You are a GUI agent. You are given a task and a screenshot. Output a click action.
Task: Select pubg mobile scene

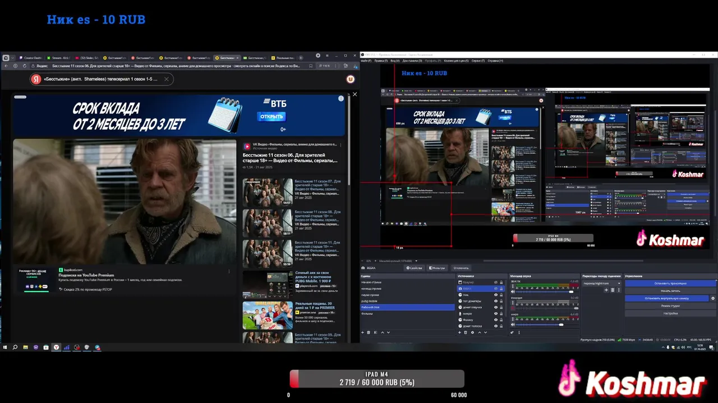point(407,301)
